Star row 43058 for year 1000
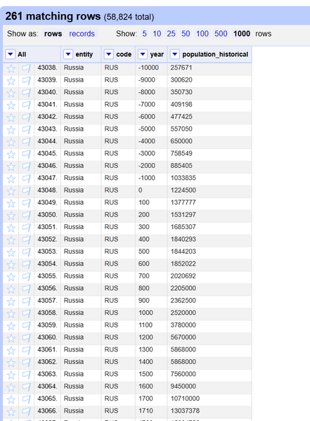 (x=11, y=313)
